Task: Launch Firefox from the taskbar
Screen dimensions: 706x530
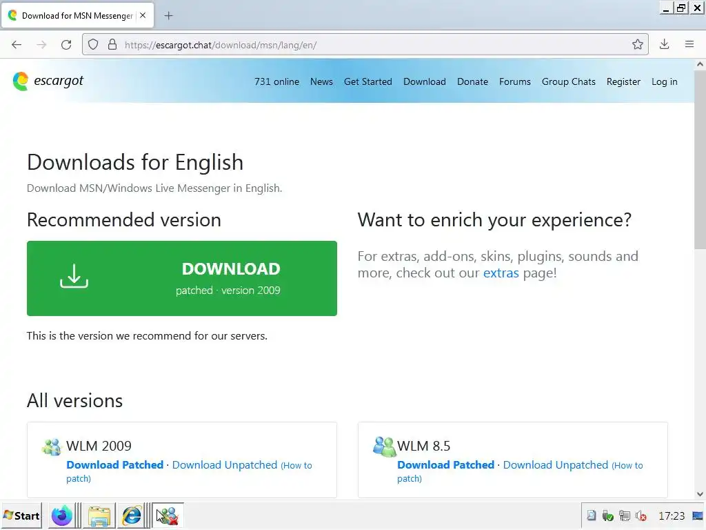Action: click(x=61, y=516)
